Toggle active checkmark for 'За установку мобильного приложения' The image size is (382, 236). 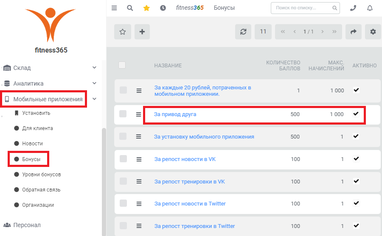[356, 136]
